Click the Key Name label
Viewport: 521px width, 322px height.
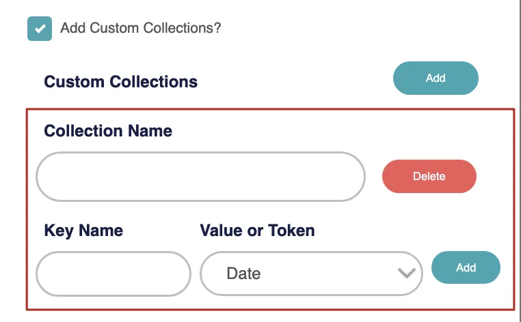point(83,231)
